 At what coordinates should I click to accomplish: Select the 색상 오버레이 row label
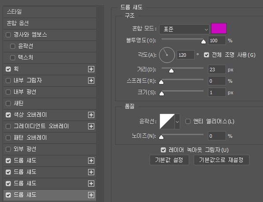click(x=30, y=115)
